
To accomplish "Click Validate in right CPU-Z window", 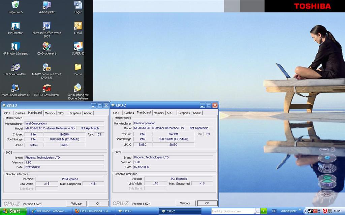I will [185, 203].
